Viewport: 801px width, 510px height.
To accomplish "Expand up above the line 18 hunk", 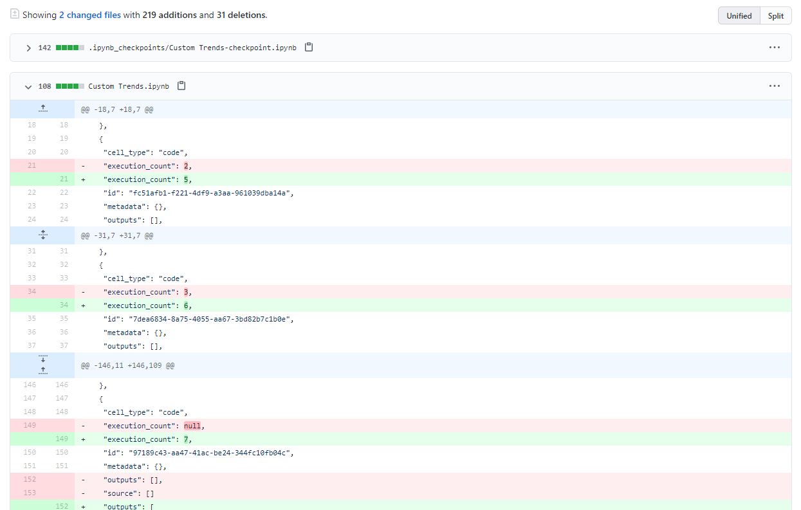I will pyautogui.click(x=42, y=109).
